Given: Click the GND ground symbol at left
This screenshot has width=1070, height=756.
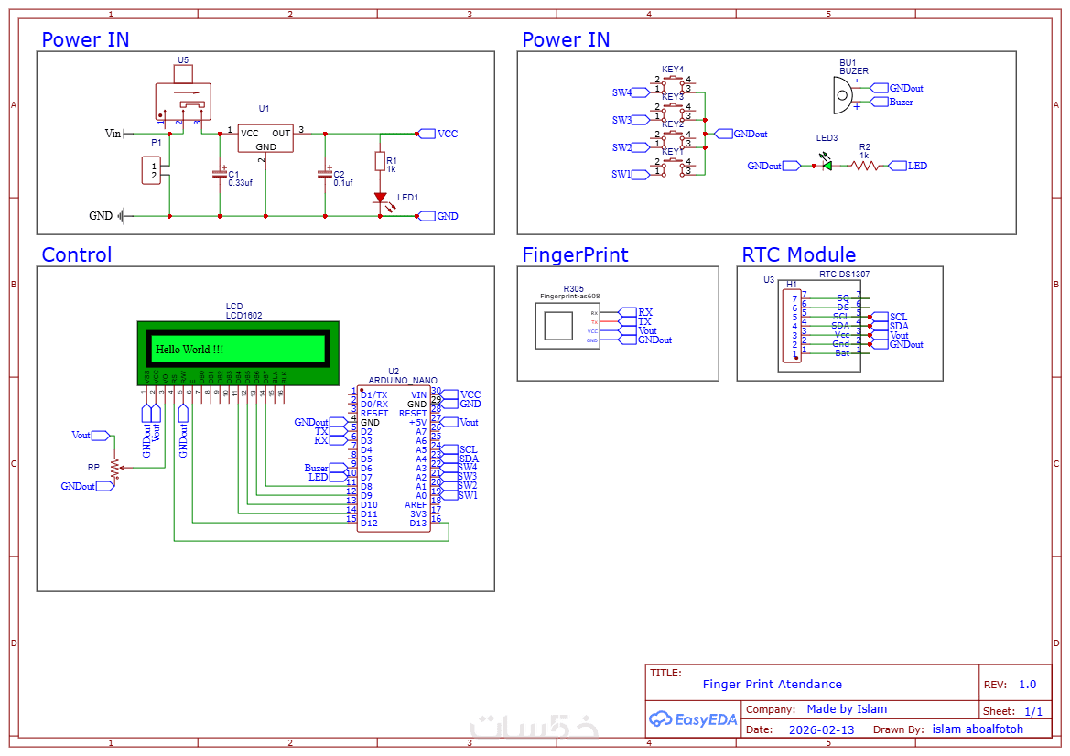Looking at the screenshot, I should click(122, 216).
